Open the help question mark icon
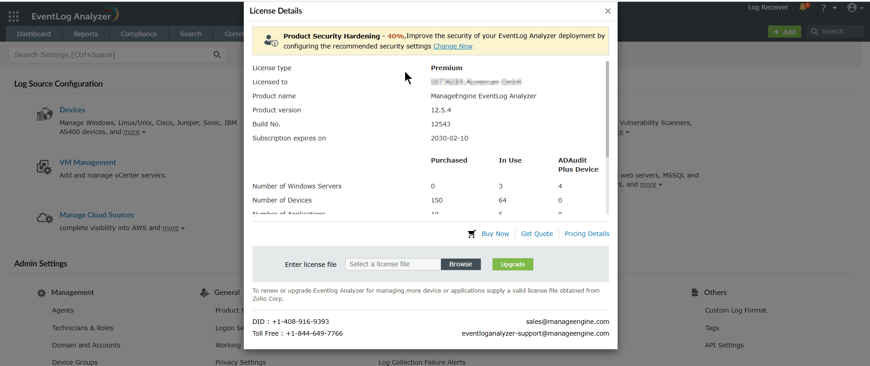The width and height of the screenshot is (870, 366). click(823, 8)
